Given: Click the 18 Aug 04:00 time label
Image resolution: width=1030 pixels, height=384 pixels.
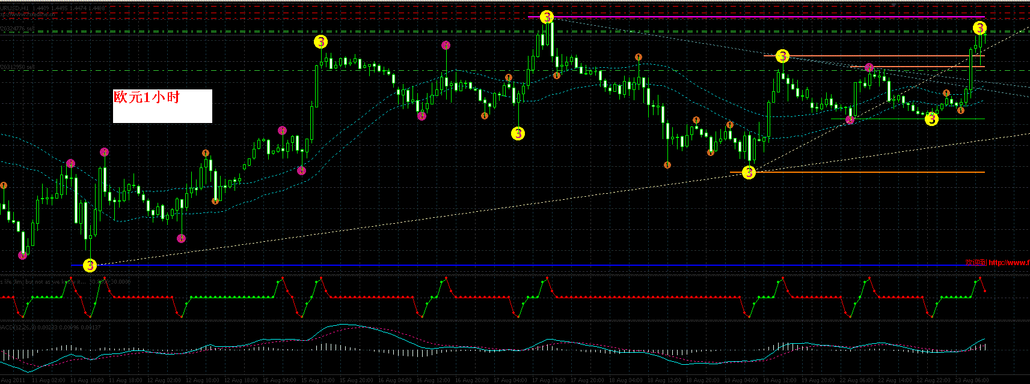Looking at the screenshot, I should point(625,380).
